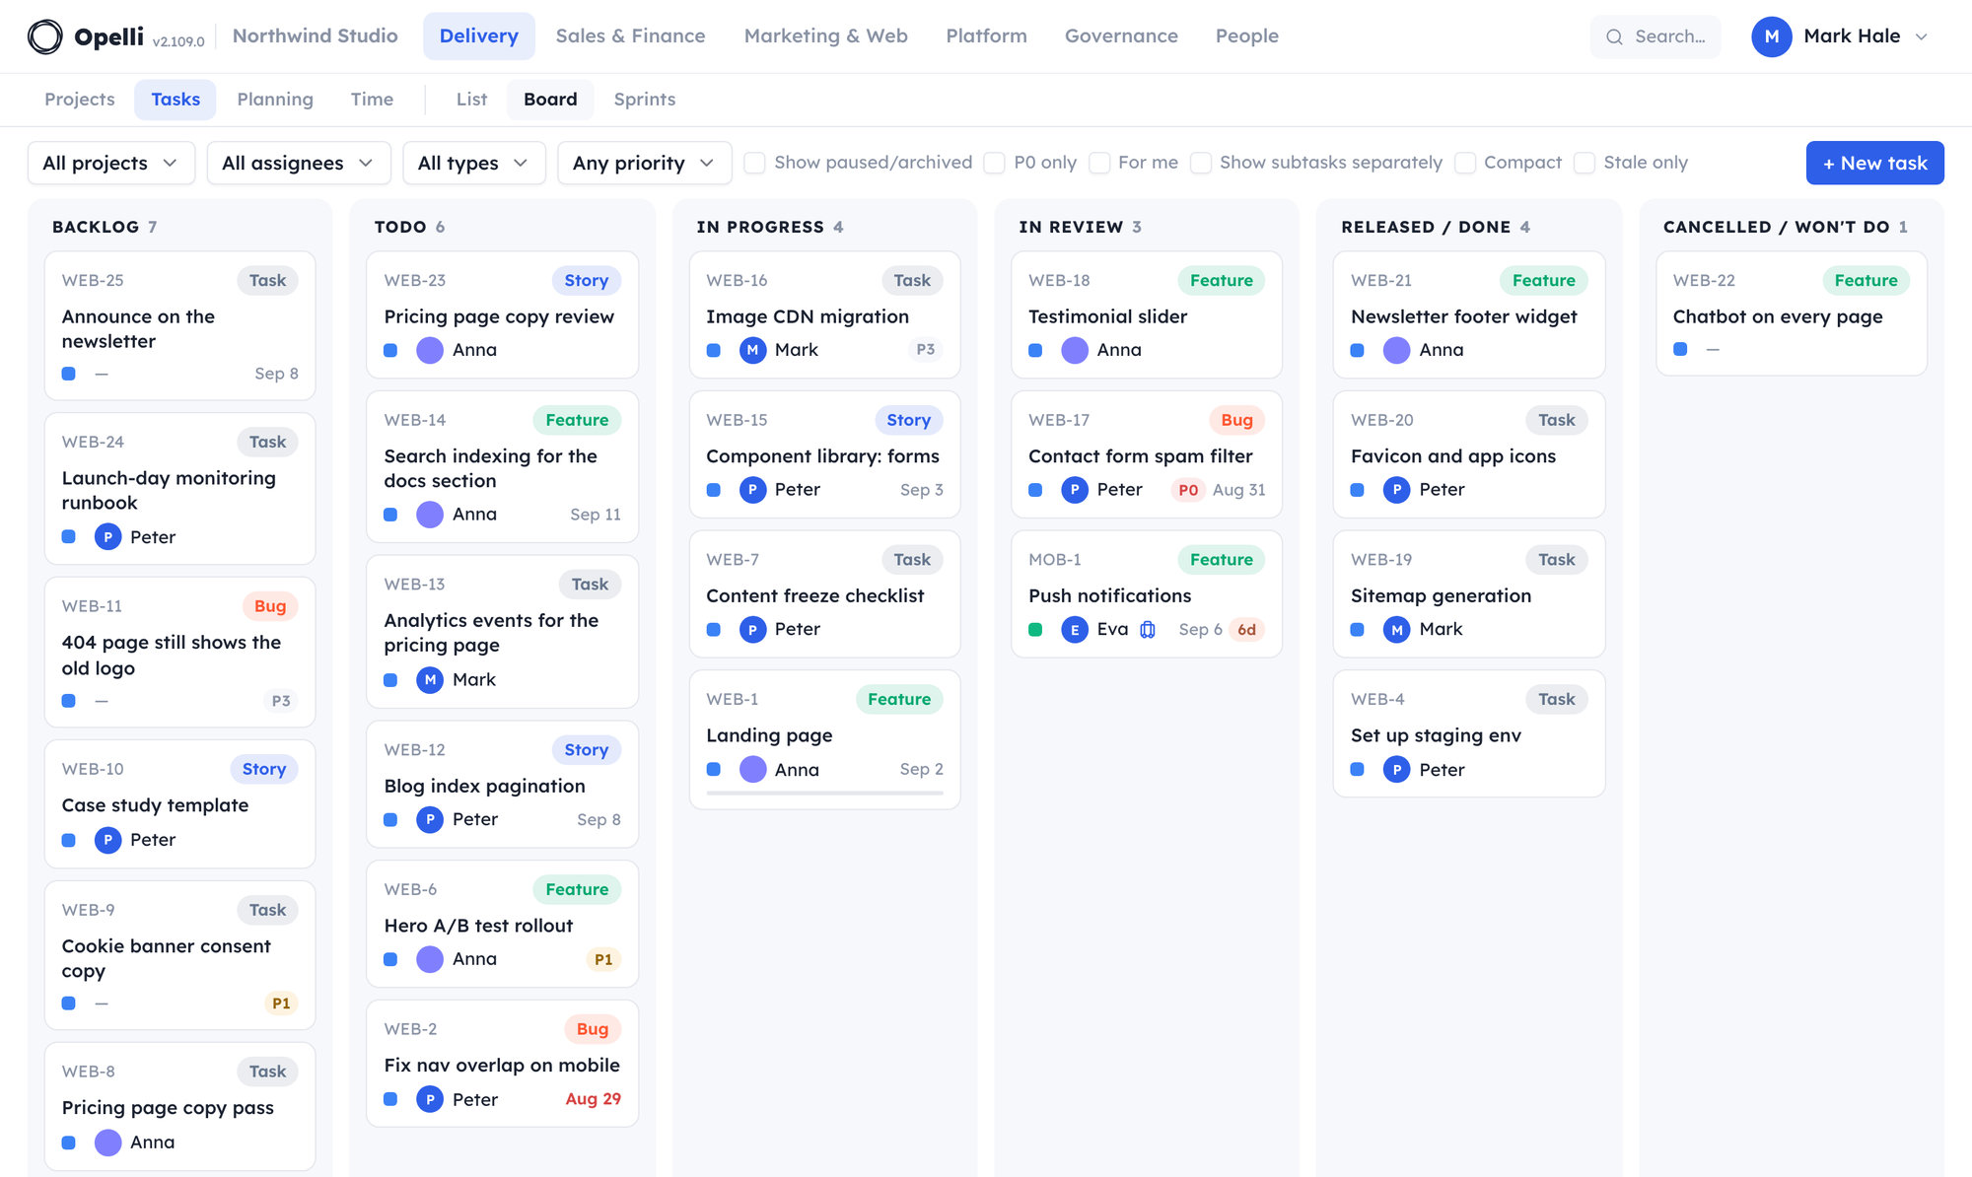The image size is (1972, 1177).
Task: Click the P0 badge on Contact form spam filter
Action: point(1188,490)
